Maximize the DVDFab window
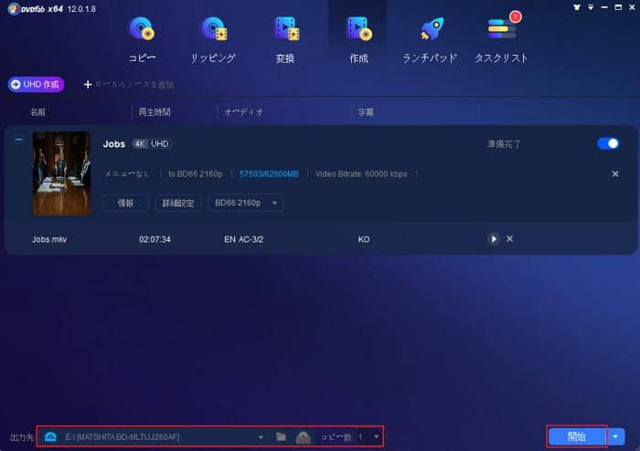 pos(618,7)
